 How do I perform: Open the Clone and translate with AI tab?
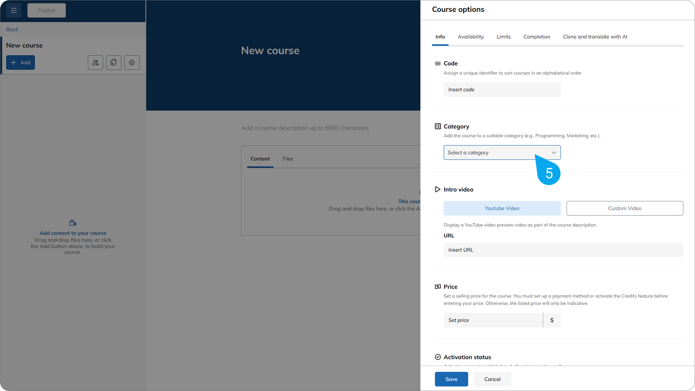pyautogui.click(x=595, y=37)
